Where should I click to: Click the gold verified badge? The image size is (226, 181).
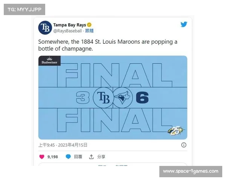click(x=89, y=25)
